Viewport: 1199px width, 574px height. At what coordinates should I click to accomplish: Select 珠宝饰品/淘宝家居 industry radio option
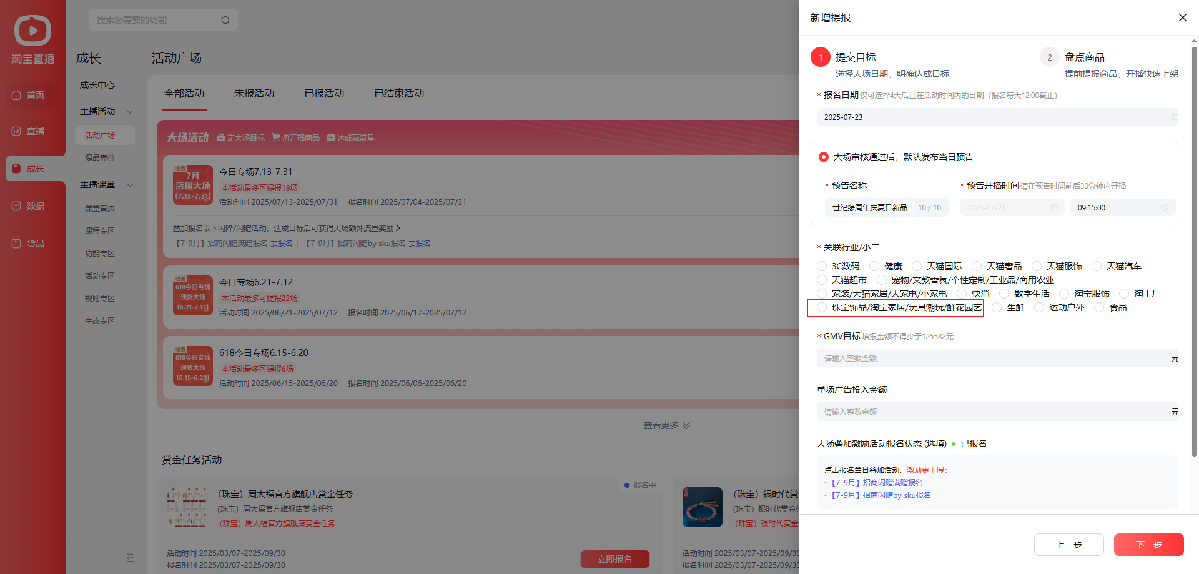[822, 307]
